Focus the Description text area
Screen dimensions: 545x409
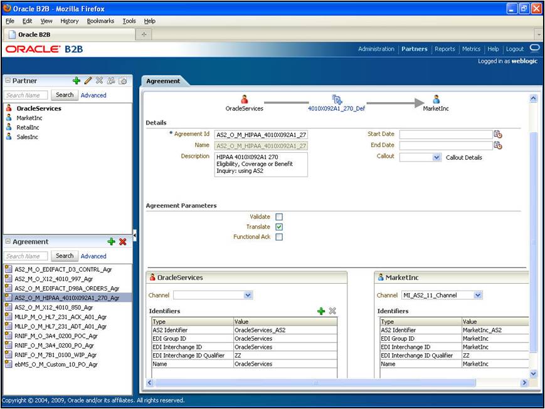(261, 165)
